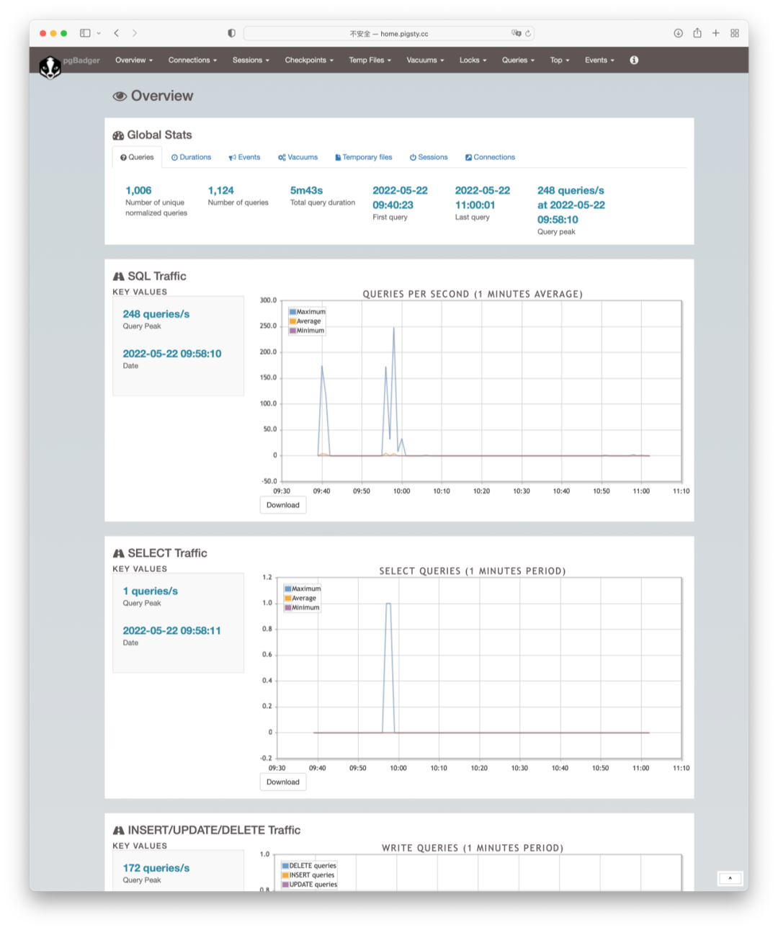Click the pgBadger badger logo
This screenshot has width=778, height=930.
pyautogui.click(x=50, y=67)
